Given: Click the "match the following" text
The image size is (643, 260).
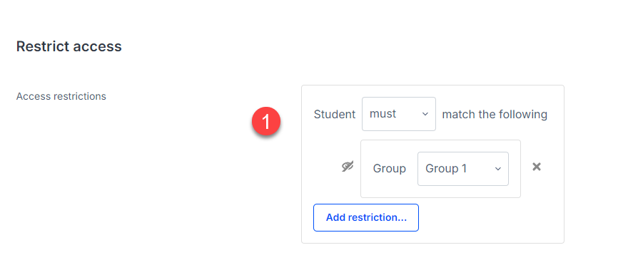Looking at the screenshot, I should [x=495, y=114].
